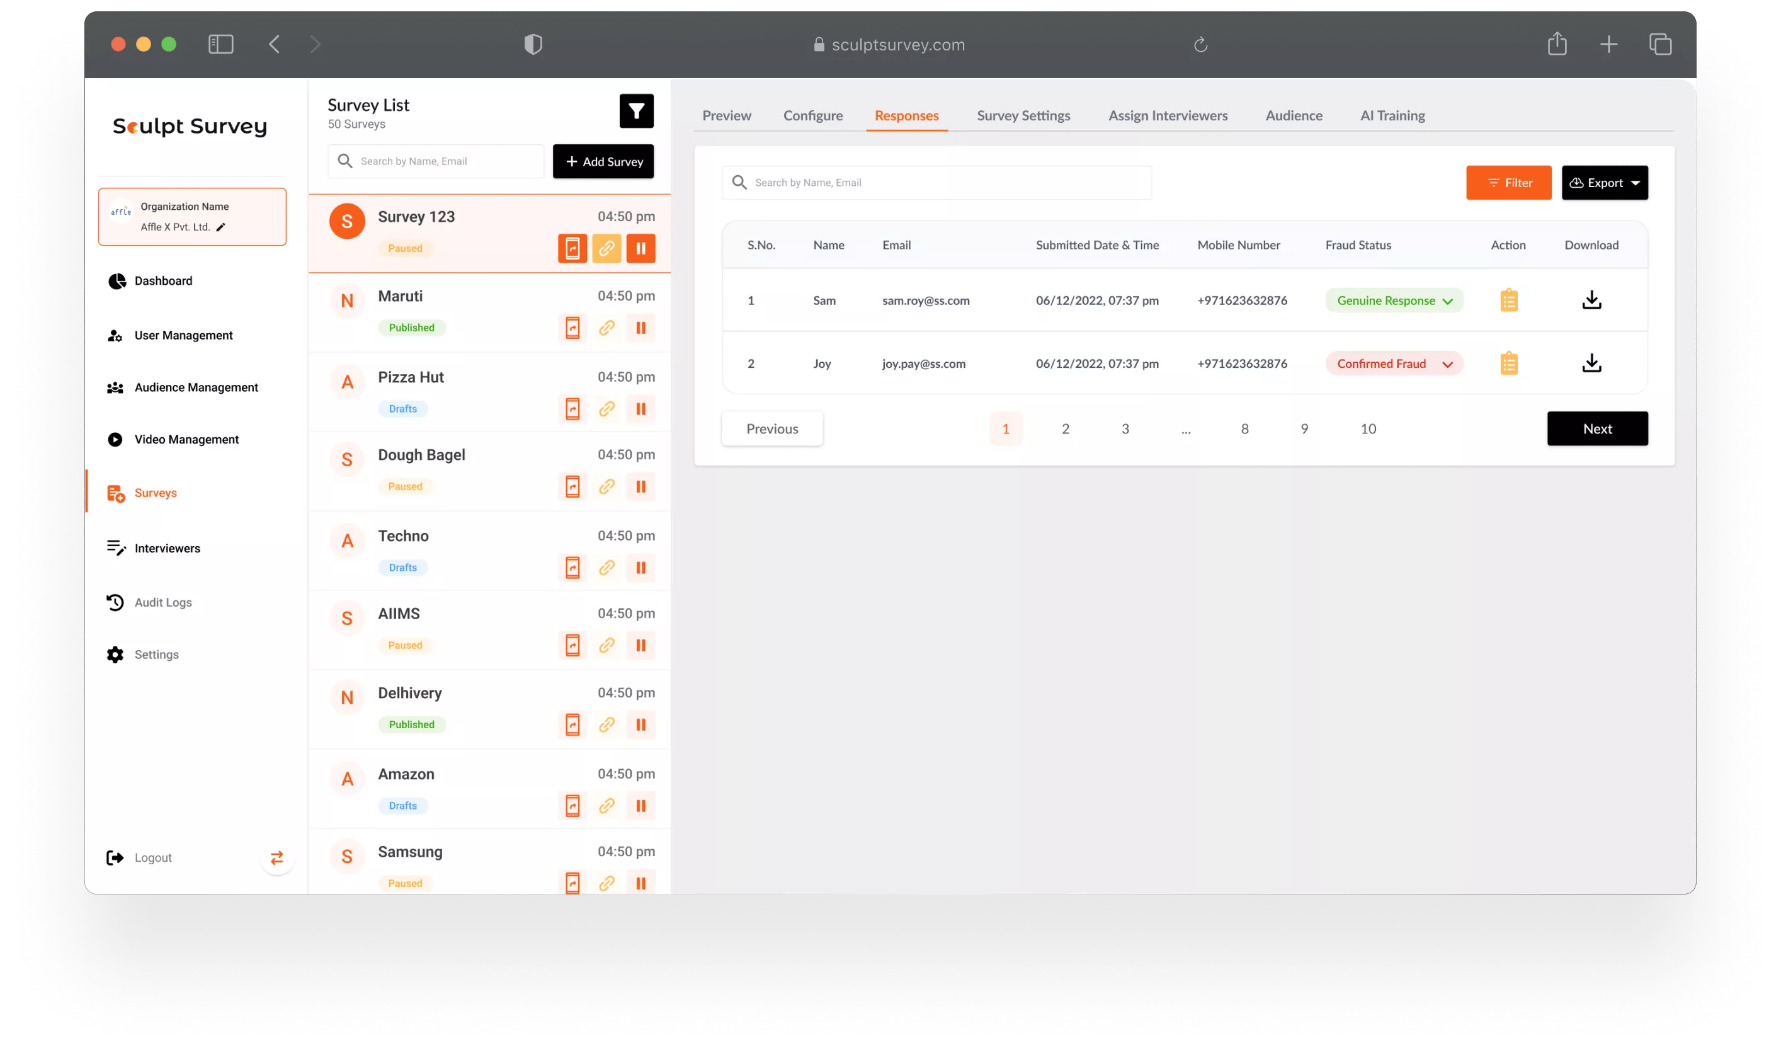Click the edit pencil next to Affle X Pvt. Ltd.
1781x1052 pixels.
pos(220,227)
